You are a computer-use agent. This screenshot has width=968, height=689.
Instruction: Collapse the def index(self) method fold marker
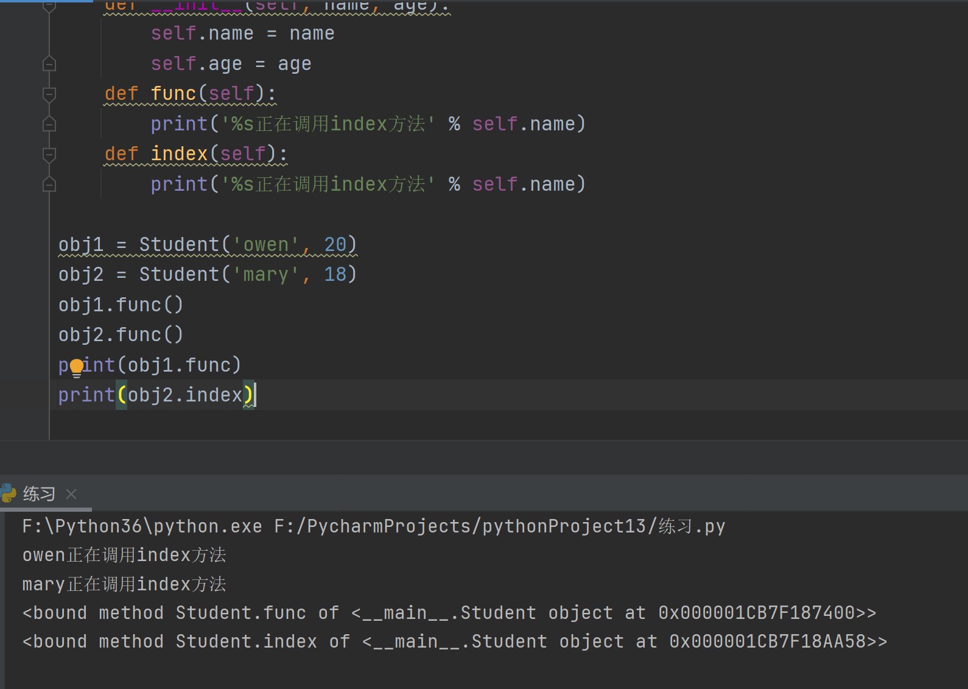coord(49,154)
